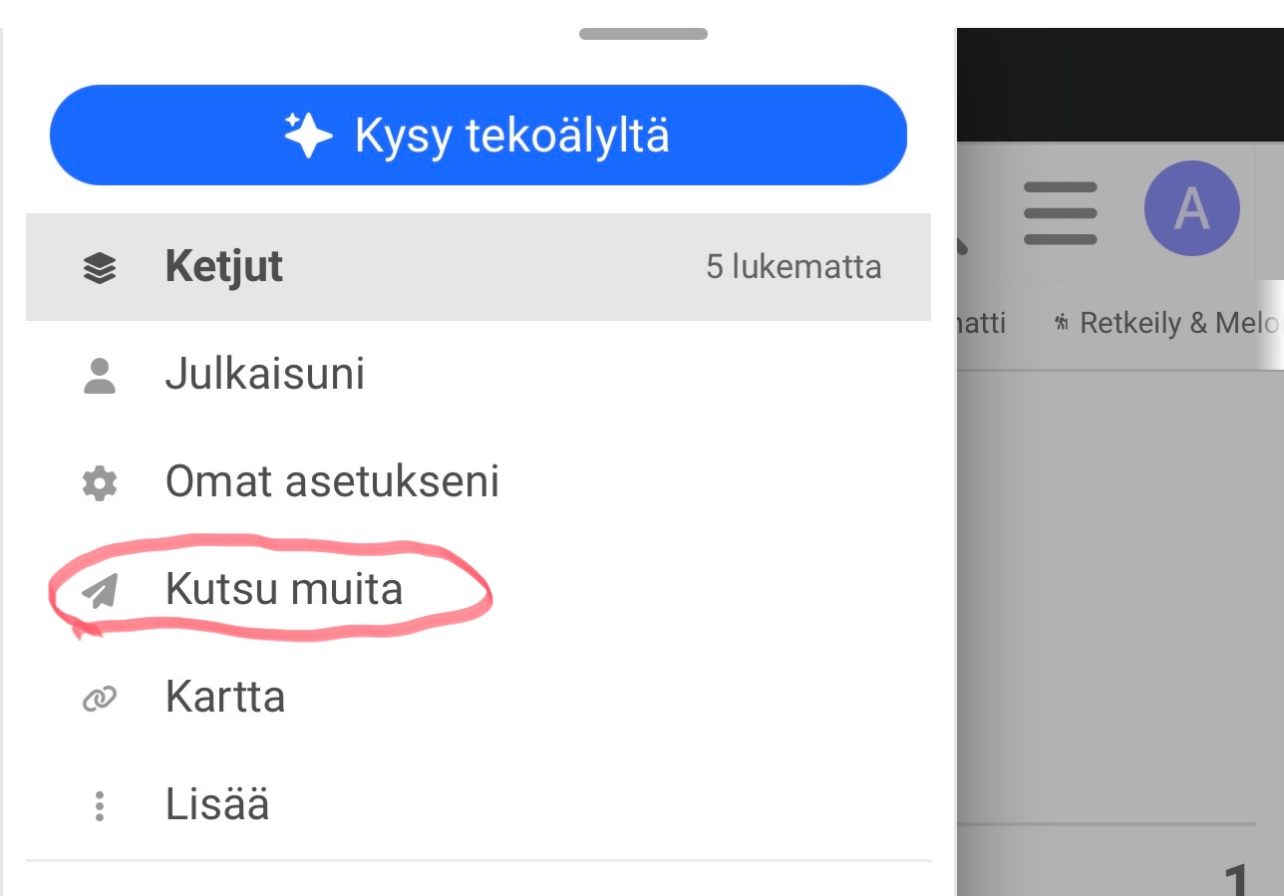1284x896 pixels.
Task: Click the gear icon for Omat asetukseni
Action: click(x=100, y=483)
